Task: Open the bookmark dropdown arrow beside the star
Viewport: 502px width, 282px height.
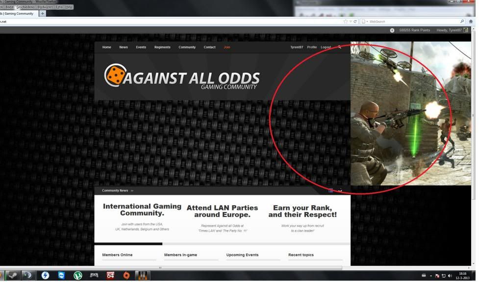Action: click(x=351, y=22)
